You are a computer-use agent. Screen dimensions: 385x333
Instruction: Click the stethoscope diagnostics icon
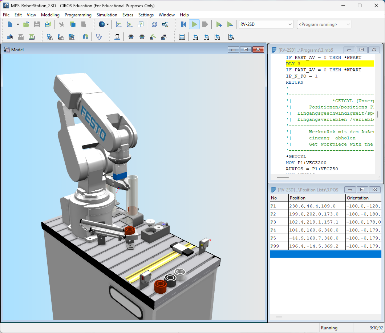[99, 37]
